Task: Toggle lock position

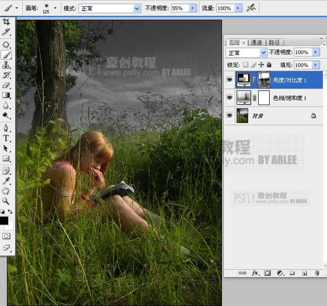Action: point(261,65)
